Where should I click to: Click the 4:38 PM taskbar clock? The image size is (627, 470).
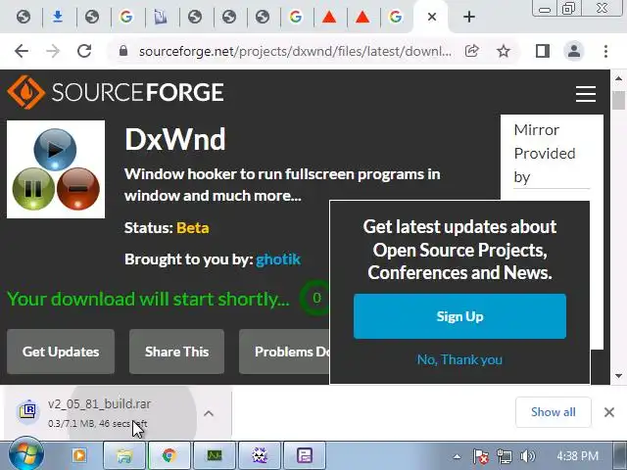577,456
